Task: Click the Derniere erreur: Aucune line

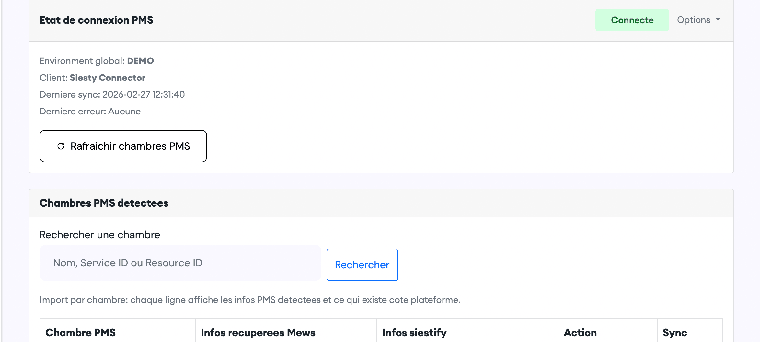Action: click(x=90, y=111)
